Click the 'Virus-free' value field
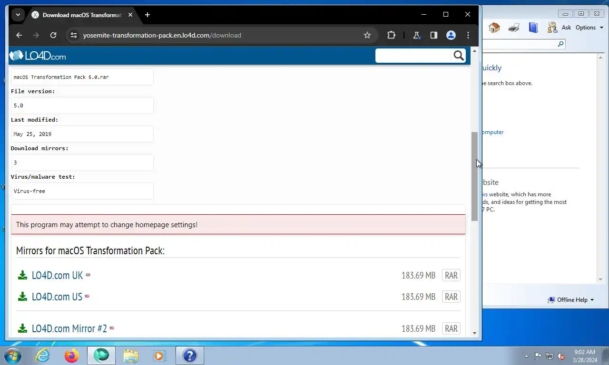This screenshot has height=365, width=609. (x=82, y=191)
